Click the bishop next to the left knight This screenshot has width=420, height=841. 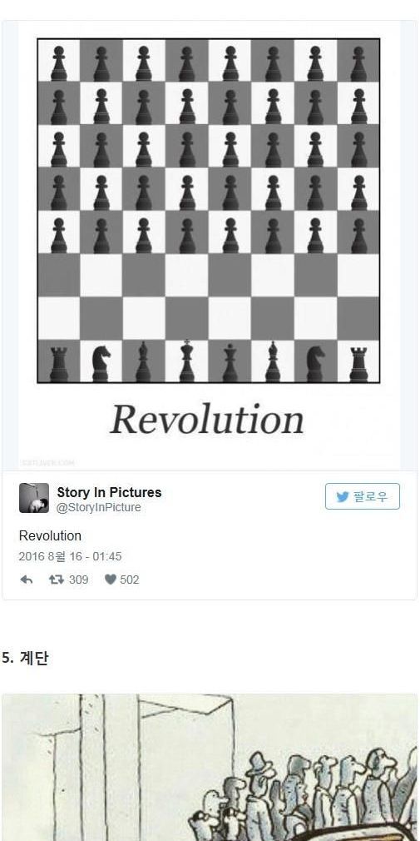[143, 362]
